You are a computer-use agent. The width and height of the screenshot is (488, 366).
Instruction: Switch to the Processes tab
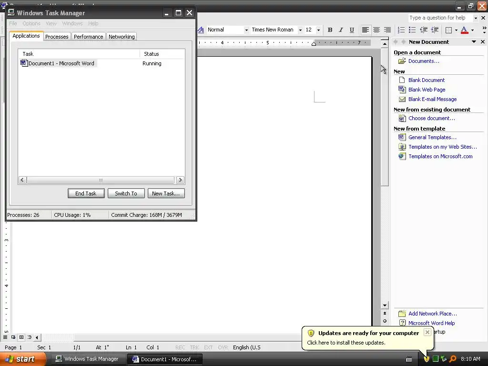[x=57, y=36]
